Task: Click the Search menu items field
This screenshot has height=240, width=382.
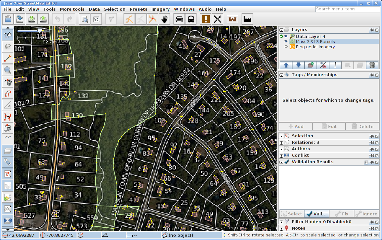Action: coord(347,9)
